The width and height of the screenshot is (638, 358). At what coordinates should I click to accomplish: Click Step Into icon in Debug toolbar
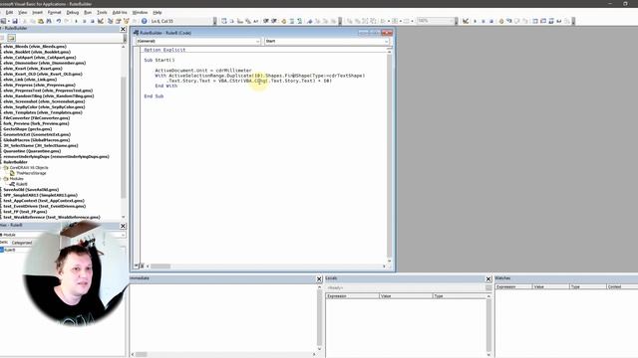click(x=509, y=21)
